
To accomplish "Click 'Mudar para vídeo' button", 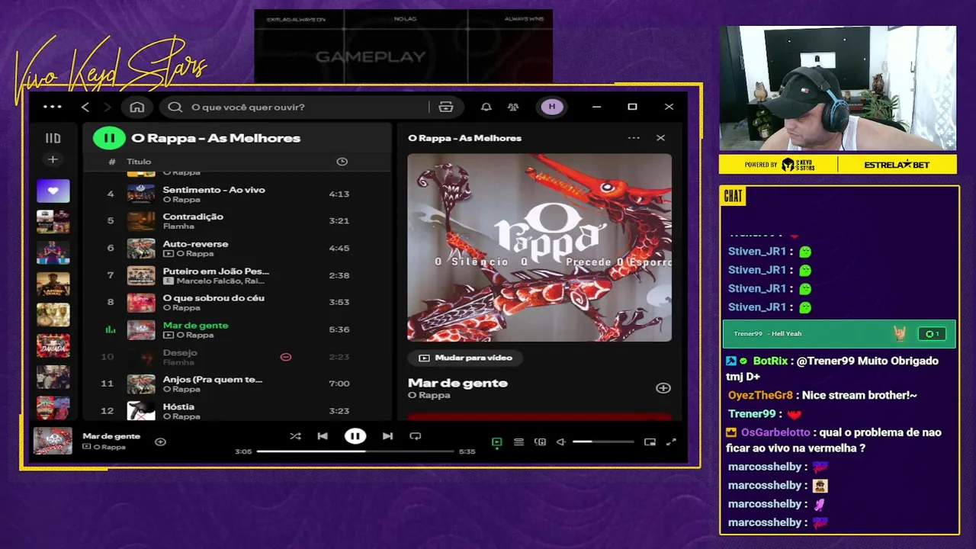I will point(465,358).
